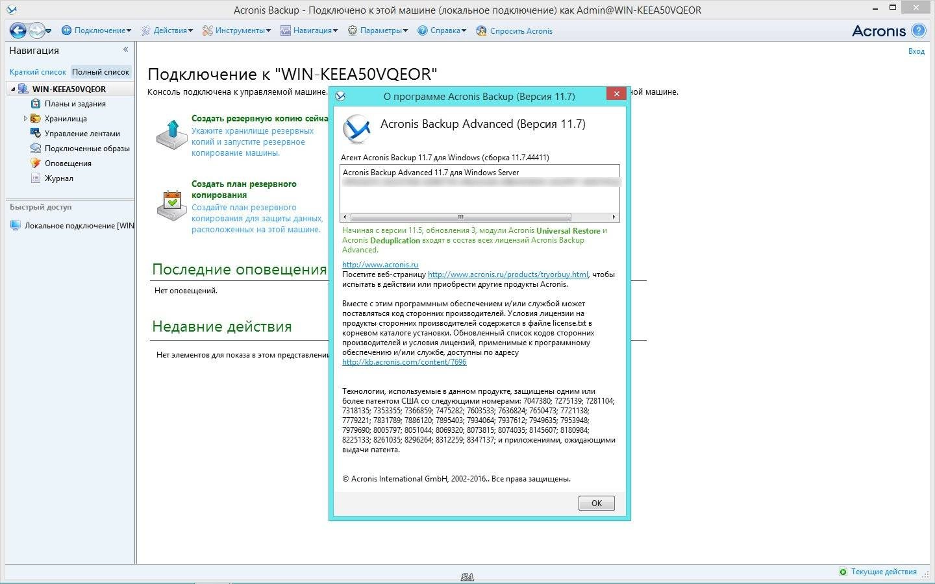Open the Подключение menu
935x584 pixels.
click(x=96, y=30)
